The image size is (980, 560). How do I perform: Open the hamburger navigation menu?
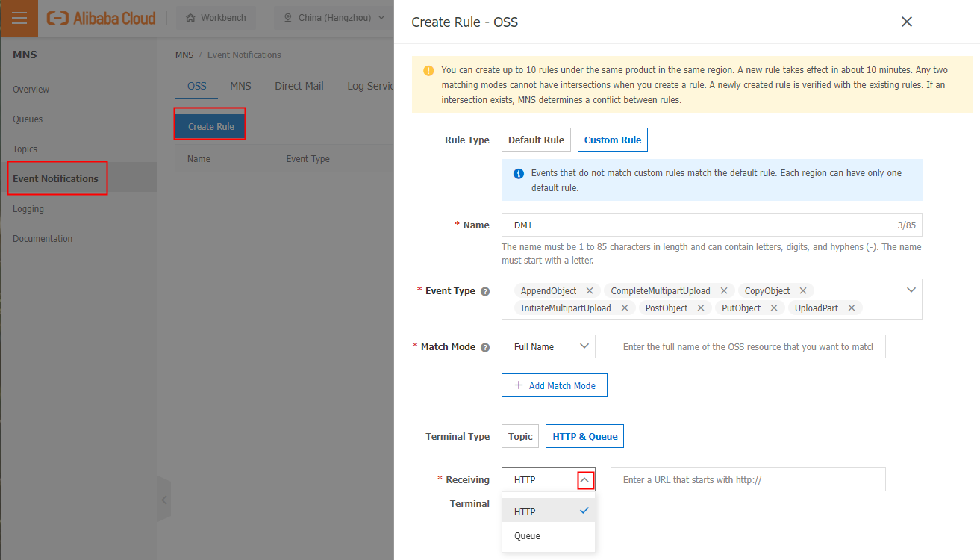19,18
